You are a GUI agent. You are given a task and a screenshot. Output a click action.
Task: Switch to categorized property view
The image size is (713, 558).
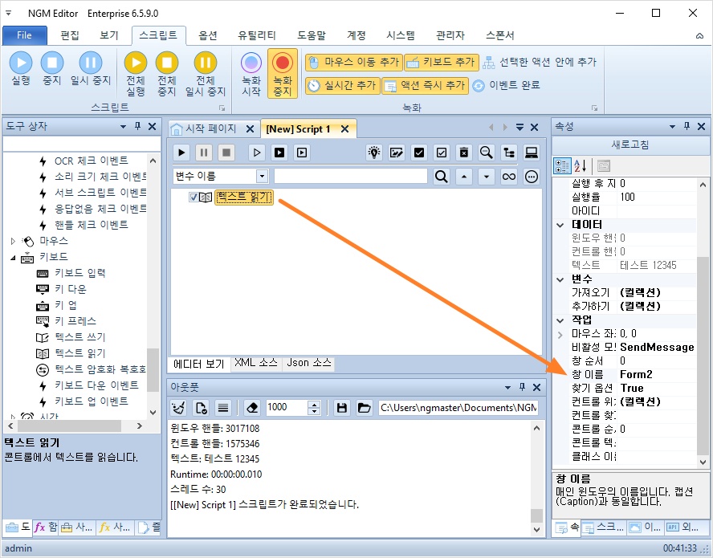(562, 166)
